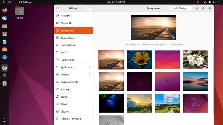The height and width of the screenshot is (125, 223).
Task: Open the clock and calendar in top bar
Action: [116, 2]
